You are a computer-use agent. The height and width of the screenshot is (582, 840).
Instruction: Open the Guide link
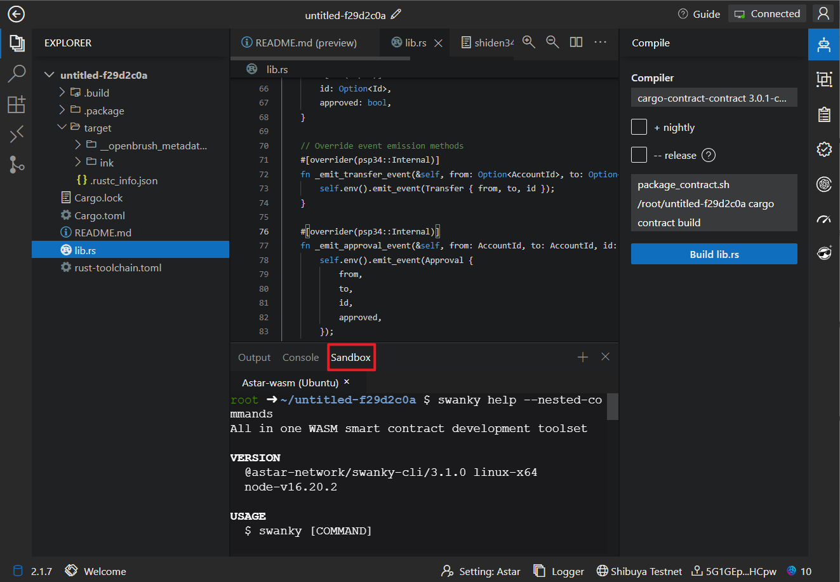click(x=699, y=14)
